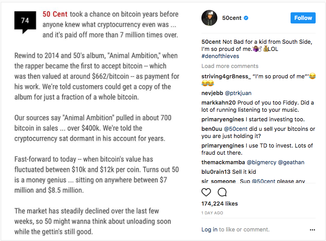Open 50cent's profile avatar picture

209,18
